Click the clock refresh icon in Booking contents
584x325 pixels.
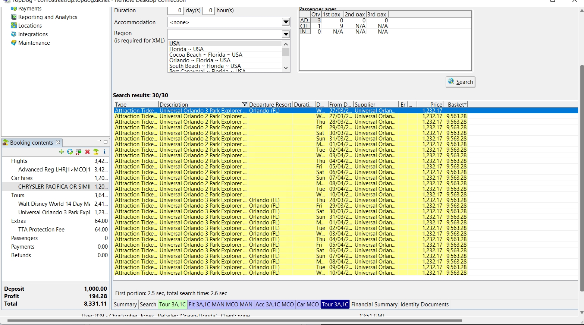point(70,152)
